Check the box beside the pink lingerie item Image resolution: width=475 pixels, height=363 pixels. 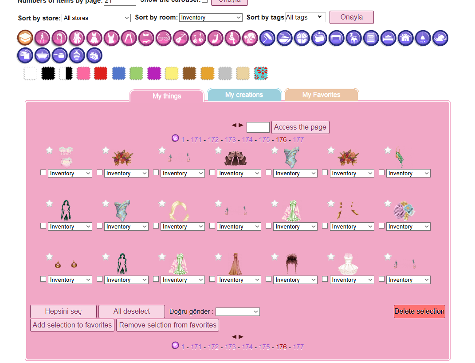(43, 173)
